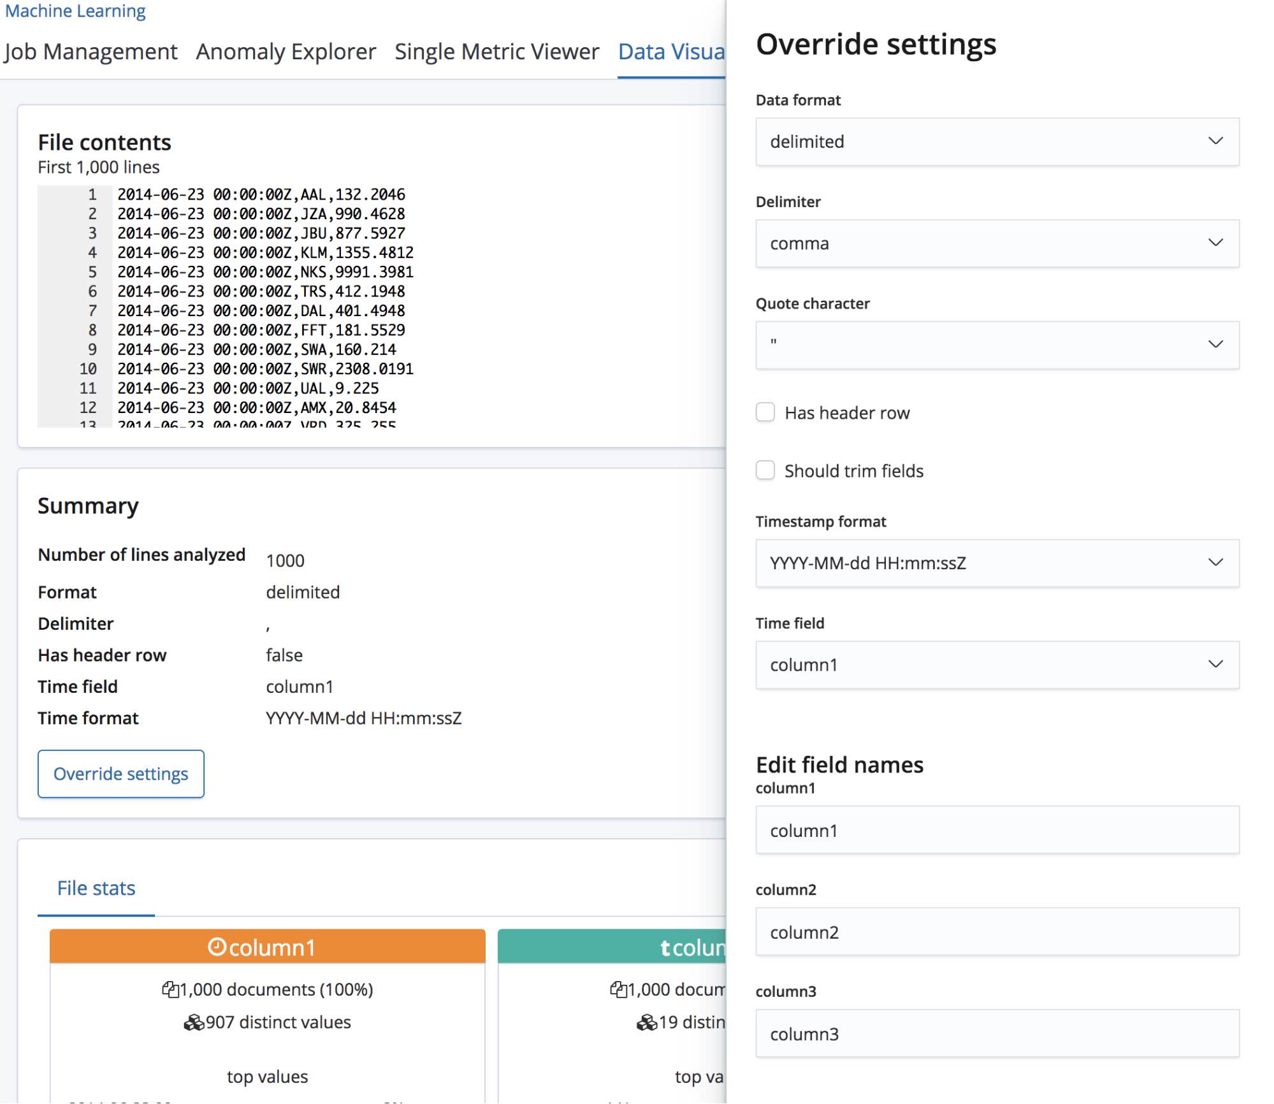Enable the Should trim fields checkbox

(x=765, y=470)
